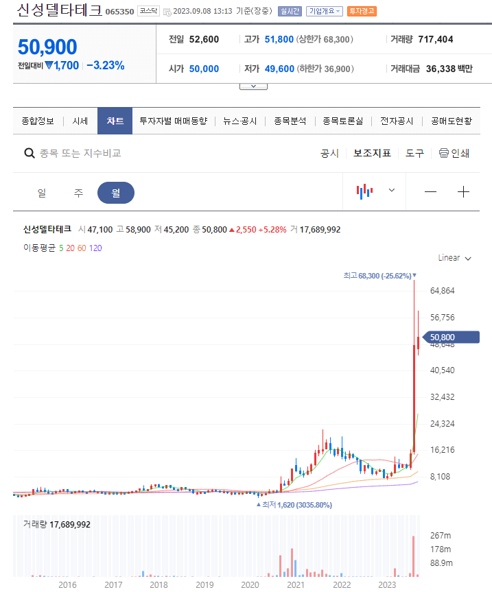Zoom out the chart with minus icon
The image size is (492, 592).
point(430,192)
